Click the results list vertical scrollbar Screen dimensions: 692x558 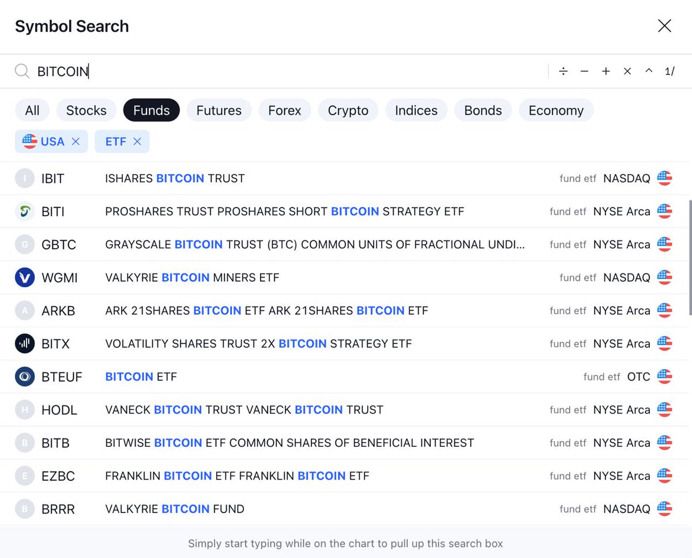click(x=689, y=257)
